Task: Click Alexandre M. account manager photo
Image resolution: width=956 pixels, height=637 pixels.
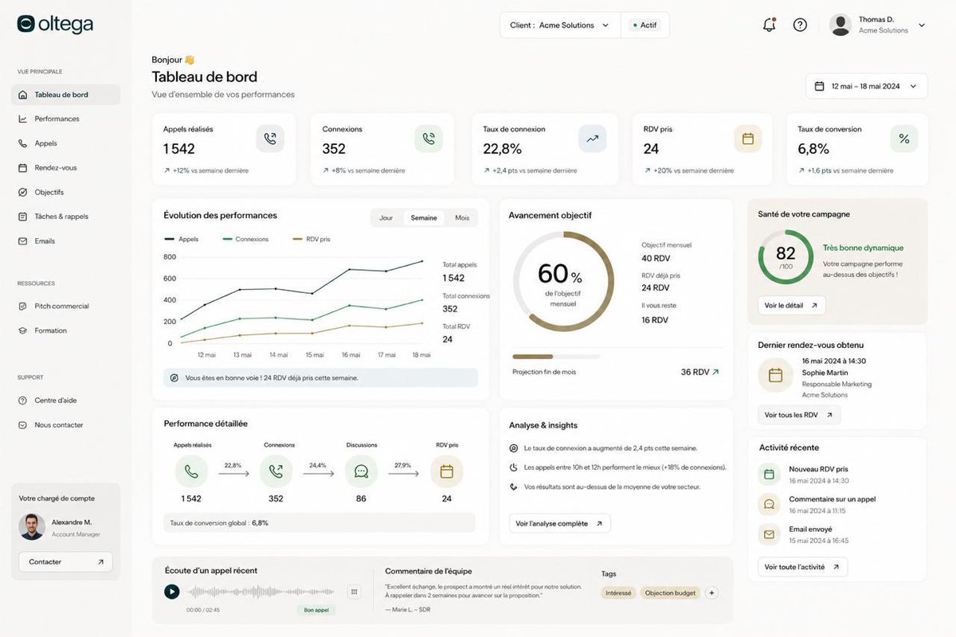Action: [x=32, y=527]
